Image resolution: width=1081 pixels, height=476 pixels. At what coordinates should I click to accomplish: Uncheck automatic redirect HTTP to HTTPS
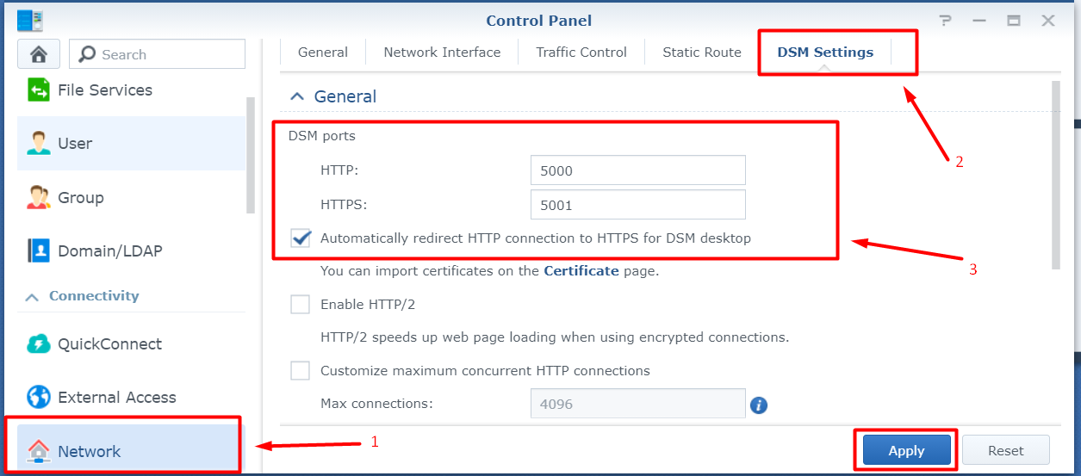[x=301, y=238]
